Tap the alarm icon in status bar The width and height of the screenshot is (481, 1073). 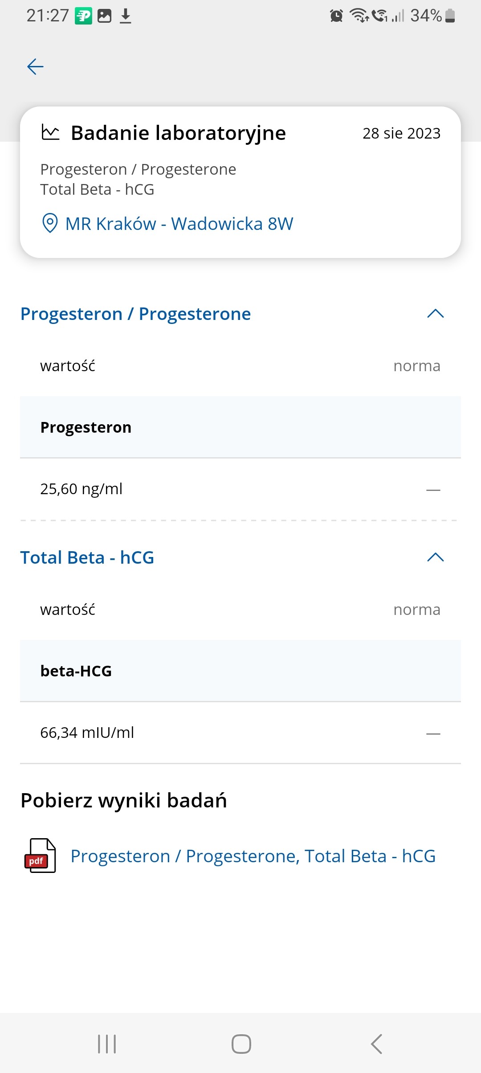pos(336,16)
